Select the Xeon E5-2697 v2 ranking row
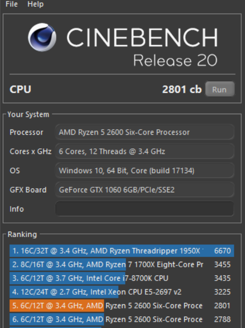The image size is (245, 328). (x=122, y=292)
